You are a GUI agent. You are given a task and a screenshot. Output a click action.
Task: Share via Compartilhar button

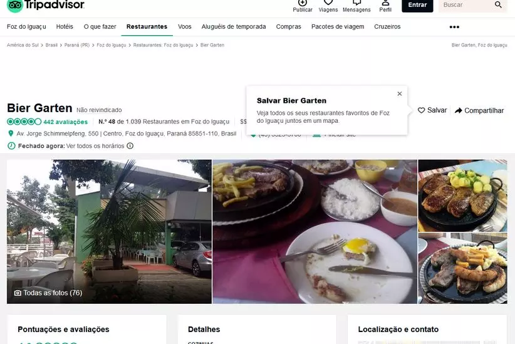pos(479,111)
